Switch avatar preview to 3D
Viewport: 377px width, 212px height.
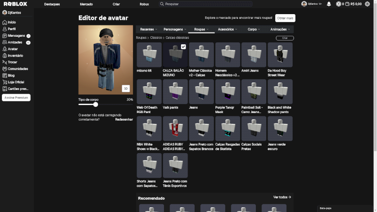(126, 89)
